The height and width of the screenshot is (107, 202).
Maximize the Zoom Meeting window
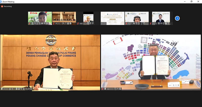[191, 2]
